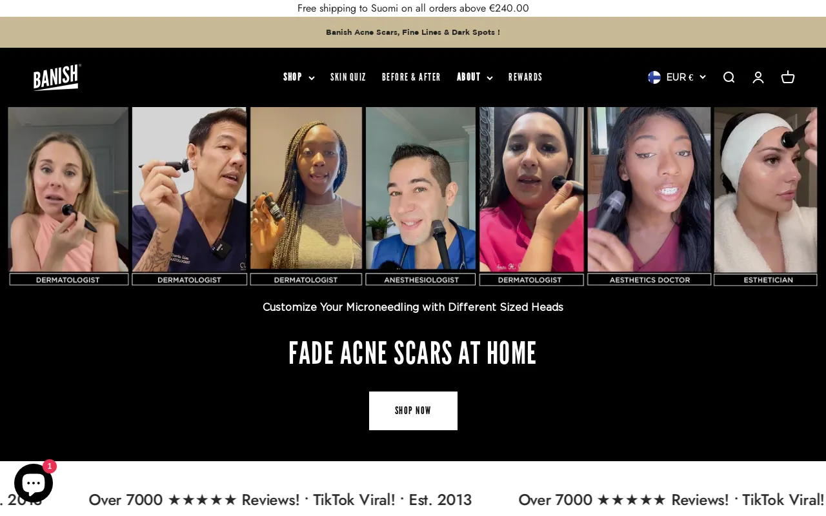Click the Banish Acne Scars announcement bar

[x=413, y=32]
